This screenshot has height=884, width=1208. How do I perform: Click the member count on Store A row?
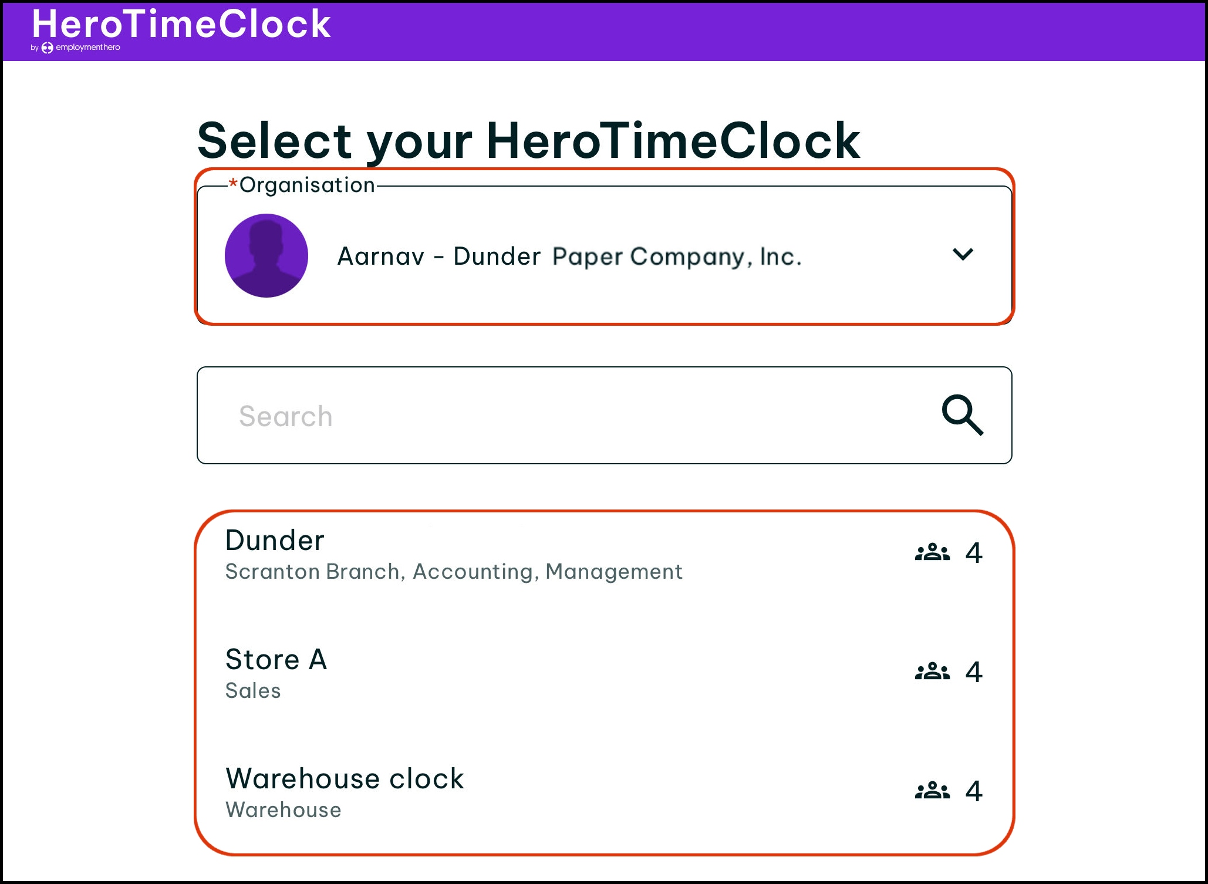(x=974, y=672)
